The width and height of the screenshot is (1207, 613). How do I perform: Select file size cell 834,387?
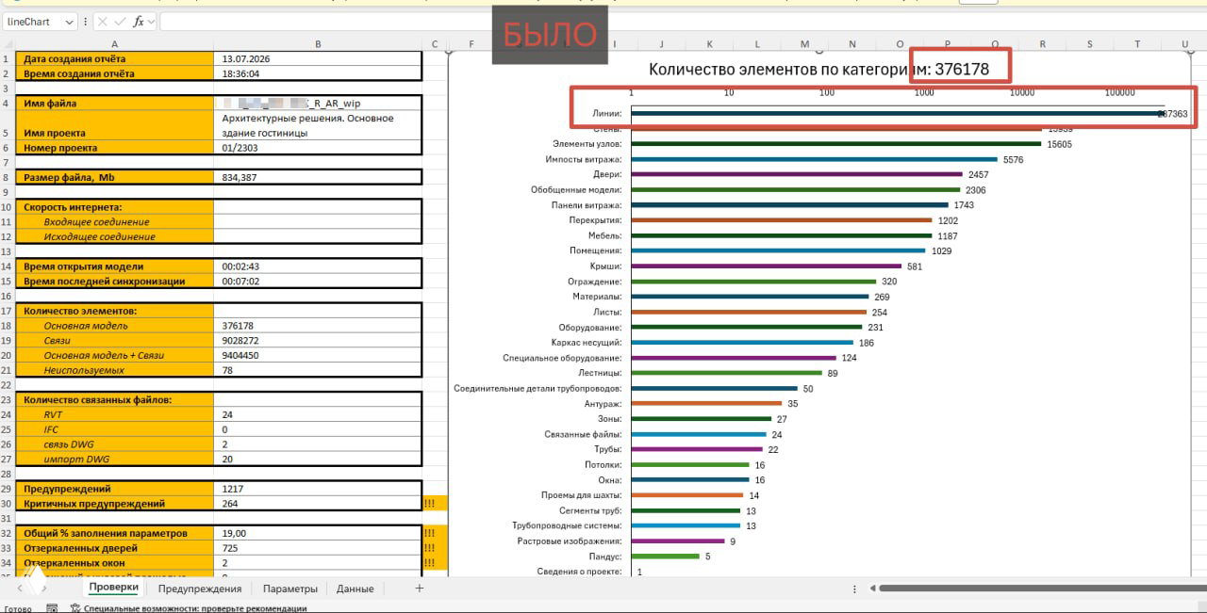[318, 177]
